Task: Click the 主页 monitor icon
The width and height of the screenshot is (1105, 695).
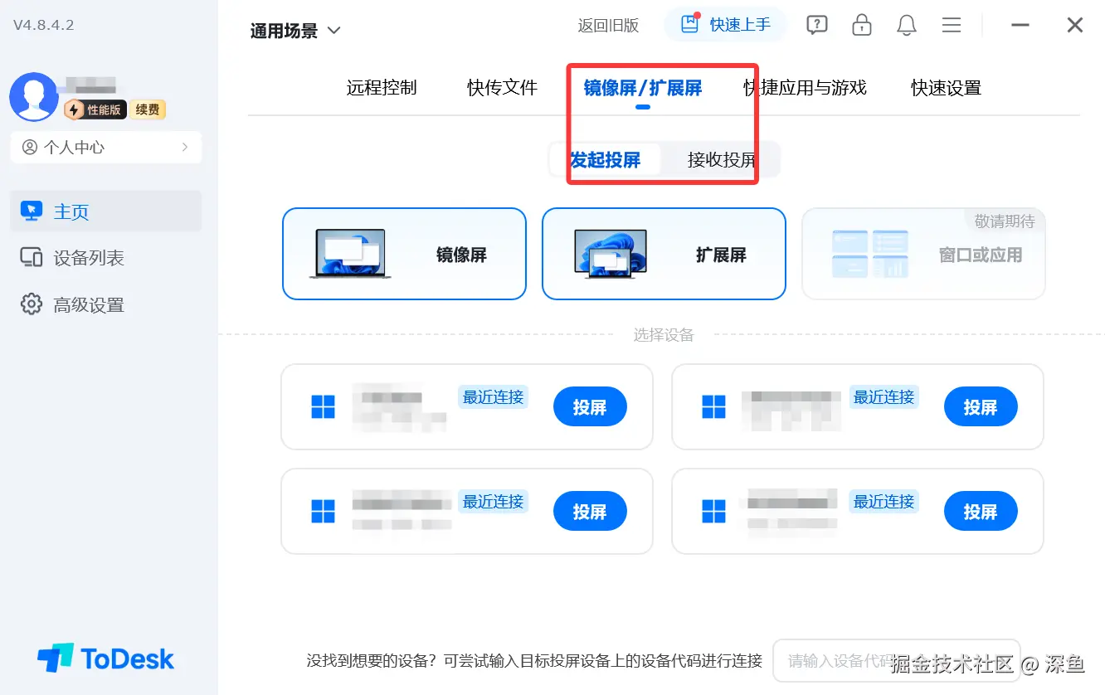Action: pyautogui.click(x=32, y=211)
